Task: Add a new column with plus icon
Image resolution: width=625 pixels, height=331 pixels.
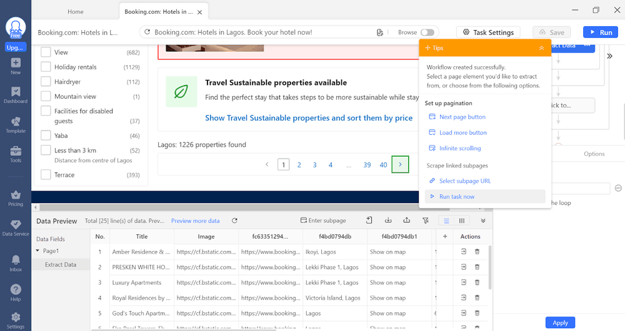Action: (x=445, y=237)
